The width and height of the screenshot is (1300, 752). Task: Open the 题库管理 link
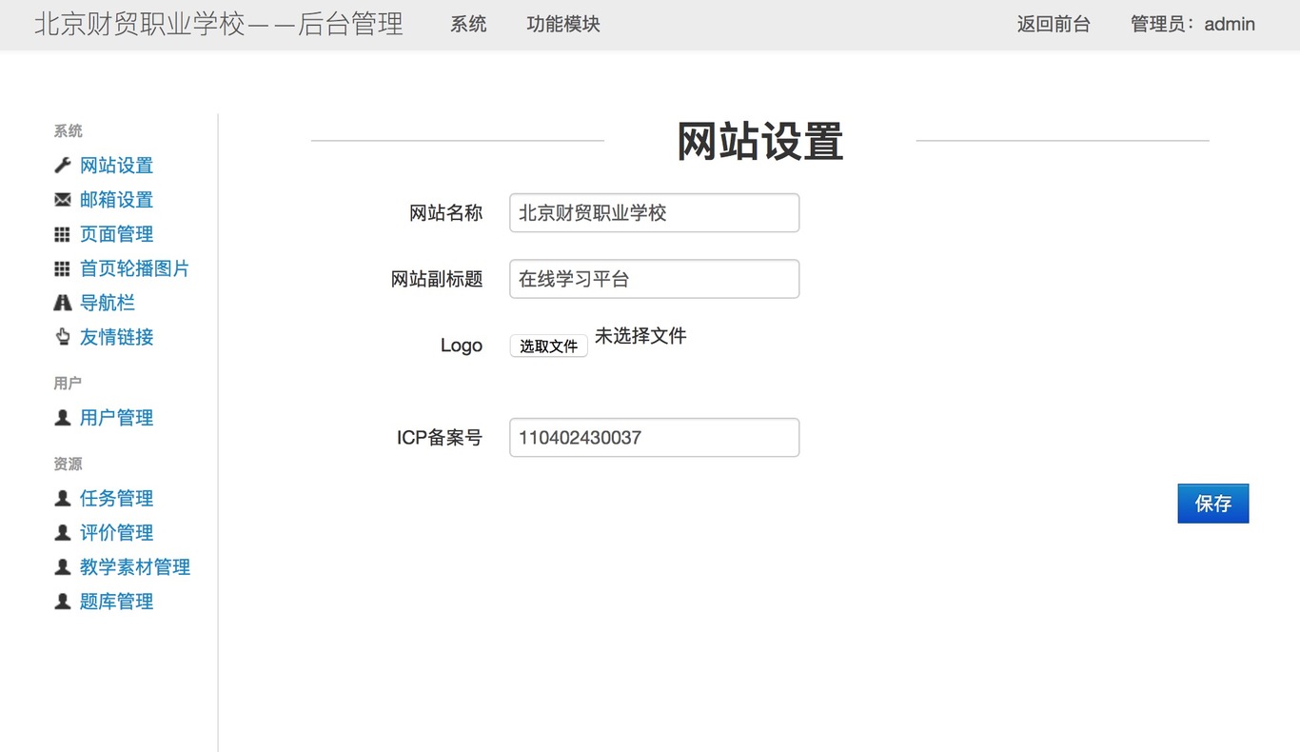pyautogui.click(x=116, y=602)
